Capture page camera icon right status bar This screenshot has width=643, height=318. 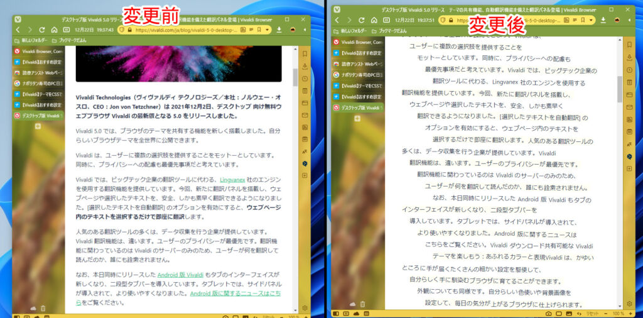pyautogui.click(x=549, y=314)
